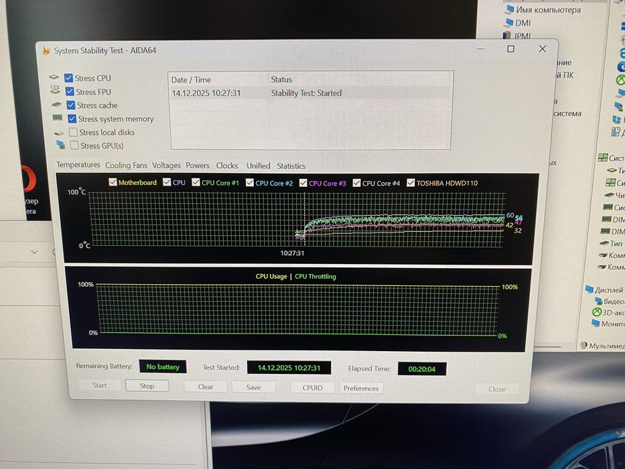Viewport: 625px width, 469px height.
Task: Select the Temperatures tab
Action: coord(78,165)
